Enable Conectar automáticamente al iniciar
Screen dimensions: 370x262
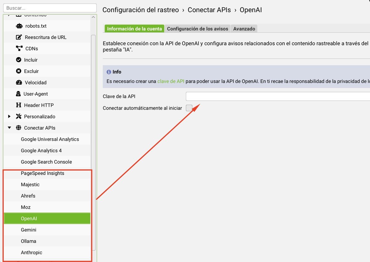pos(189,108)
